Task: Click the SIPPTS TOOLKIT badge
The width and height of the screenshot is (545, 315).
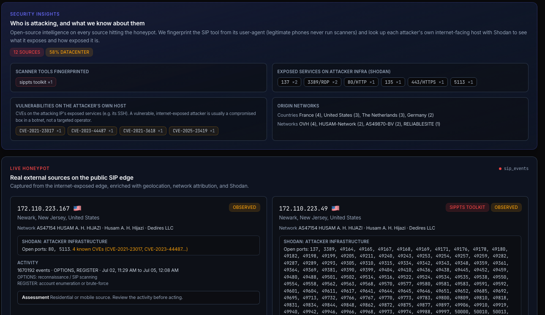Action: (x=467, y=207)
